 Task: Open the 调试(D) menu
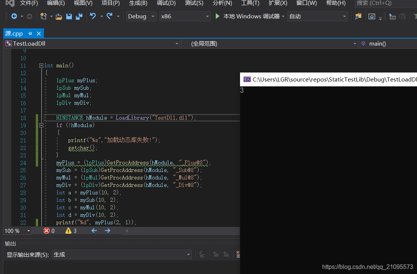click(166, 3)
